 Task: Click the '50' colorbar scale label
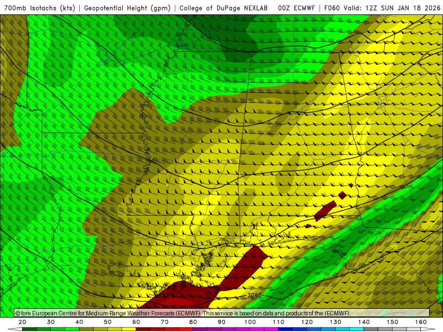107,322
